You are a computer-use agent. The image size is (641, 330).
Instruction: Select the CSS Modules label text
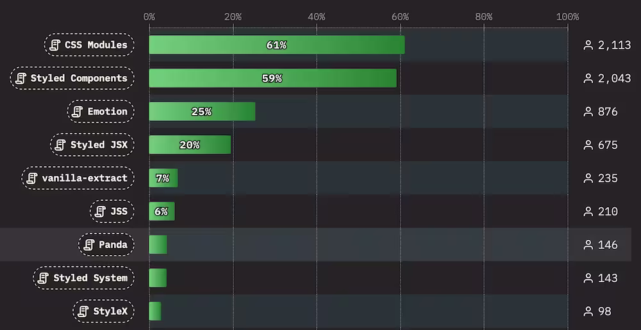[96, 45]
